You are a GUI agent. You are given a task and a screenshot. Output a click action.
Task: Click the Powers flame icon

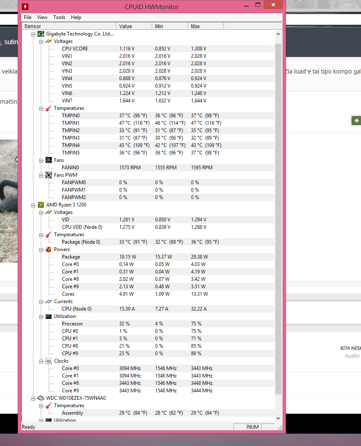49,249
